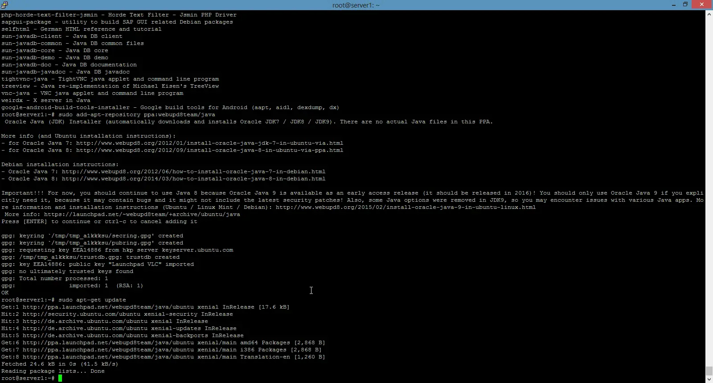Click the 'OK' output line
This screenshot has width=713, height=383.
(5, 293)
